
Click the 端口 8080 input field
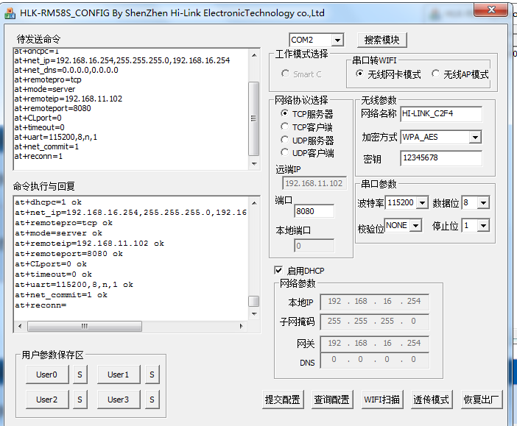(314, 211)
